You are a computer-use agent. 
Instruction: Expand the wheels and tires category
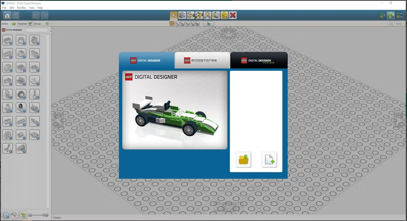21,94
